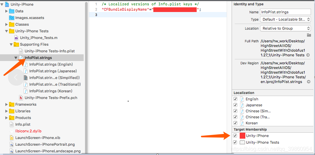Expand the Classes folder disclosure triangle
This screenshot has height=155, width=315.
click(x=7, y=24)
